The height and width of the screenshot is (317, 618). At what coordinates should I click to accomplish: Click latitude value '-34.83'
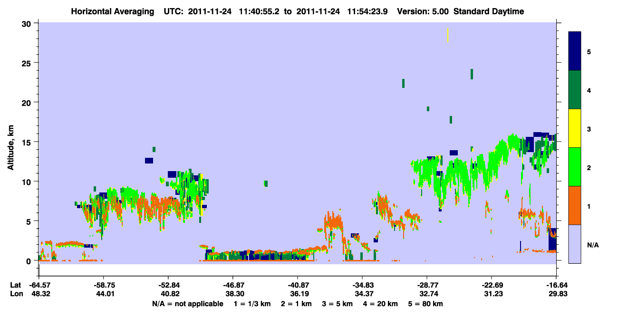(x=362, y=285)
